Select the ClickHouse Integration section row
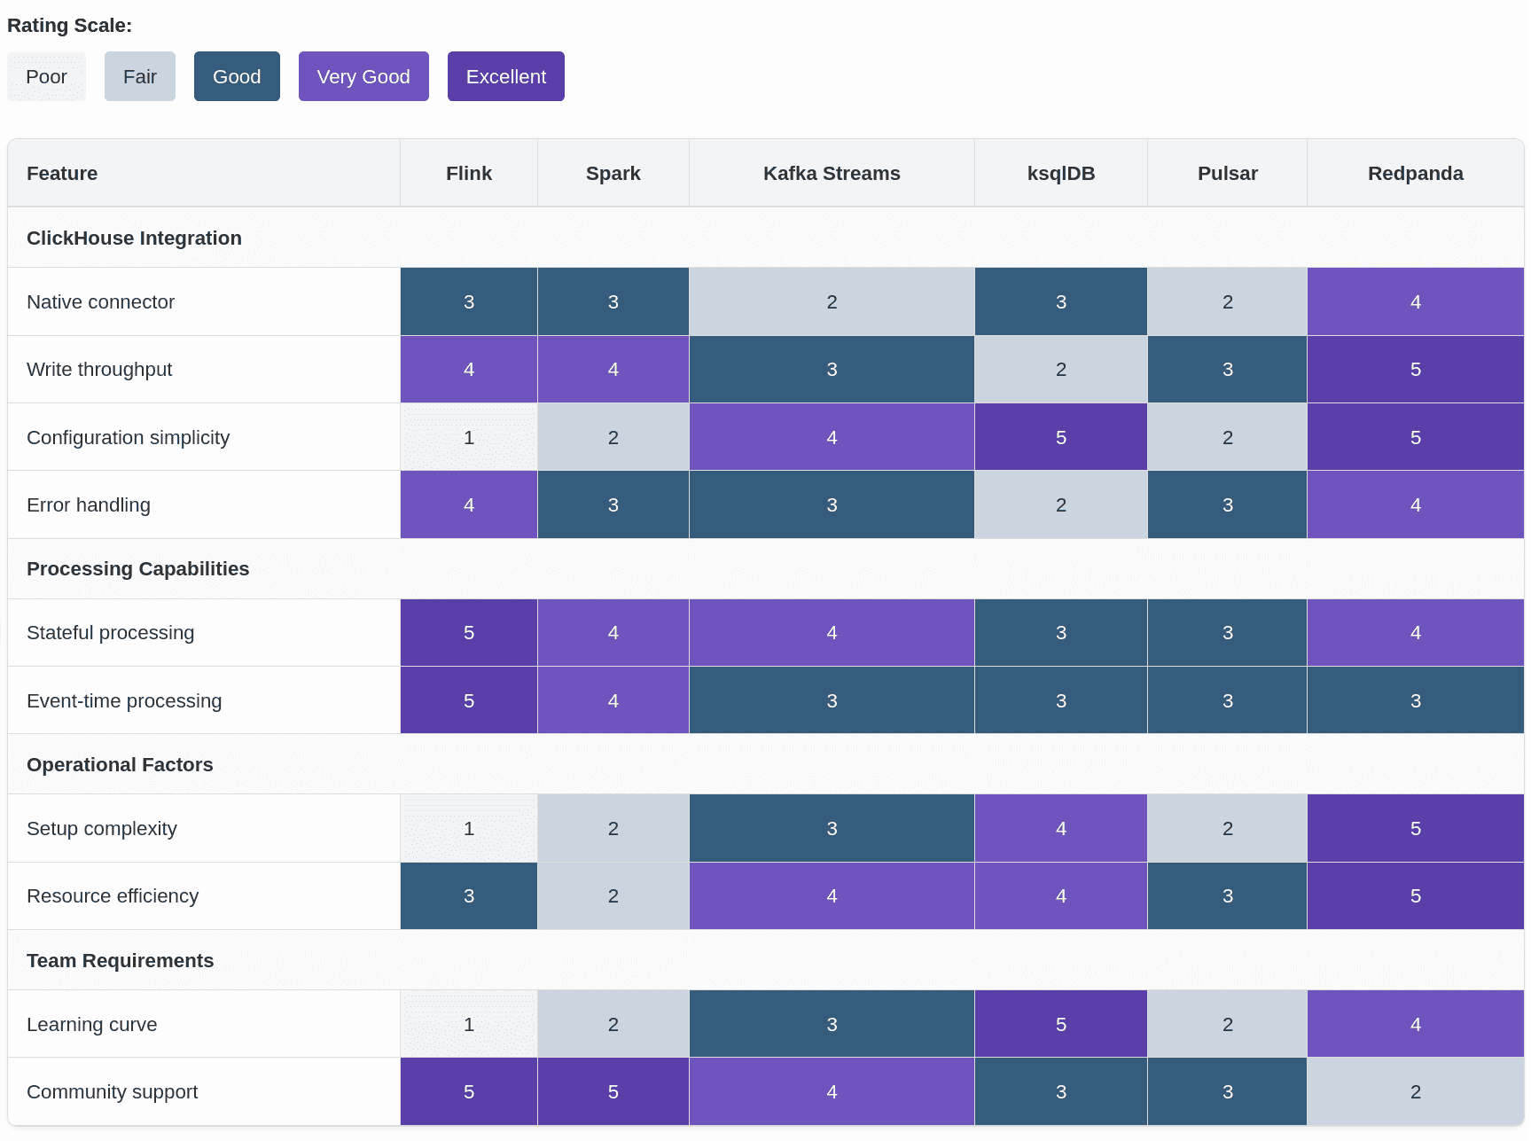The width and height of the screenshot is (1531, 1141). tap(766, 238)
